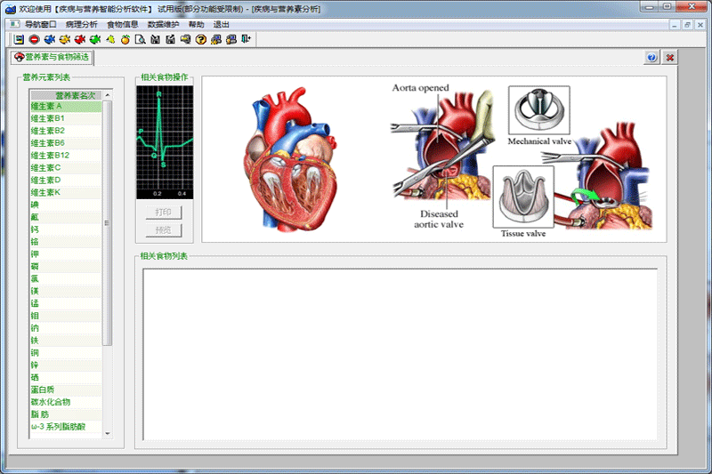This screenshot has height=474, width=712.
Task: Click the green fish toolbar icon
Action: coord(95,39)
